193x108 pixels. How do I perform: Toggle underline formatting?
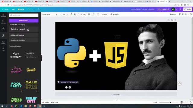tap(81, 14)
